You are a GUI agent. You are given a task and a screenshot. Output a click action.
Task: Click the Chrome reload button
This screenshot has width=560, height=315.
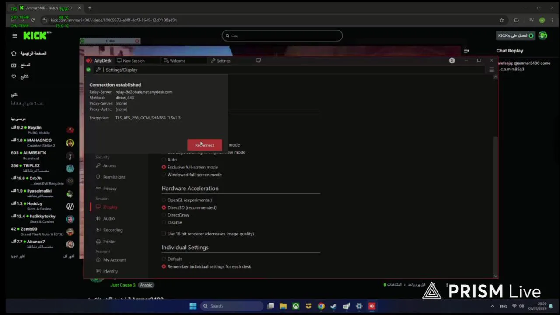point(32,20)
